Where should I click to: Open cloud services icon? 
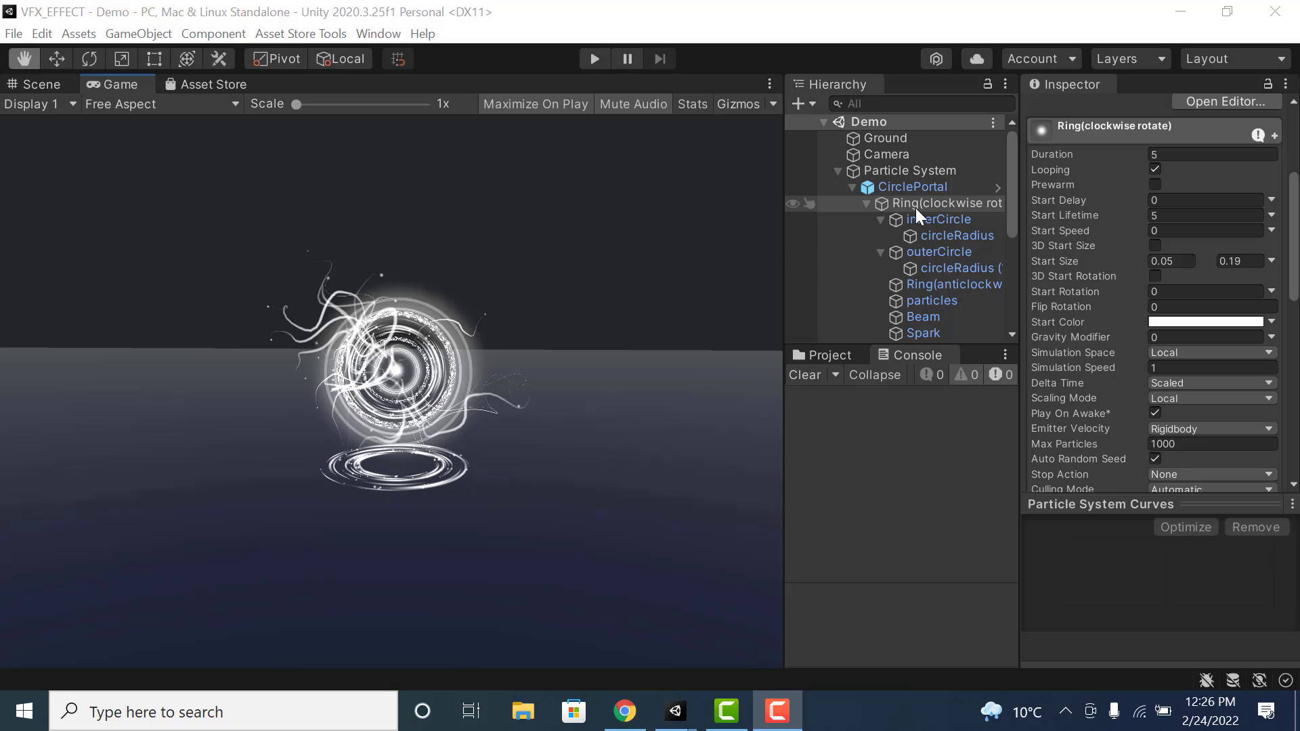pyautogui.click(x=976, y=59)
